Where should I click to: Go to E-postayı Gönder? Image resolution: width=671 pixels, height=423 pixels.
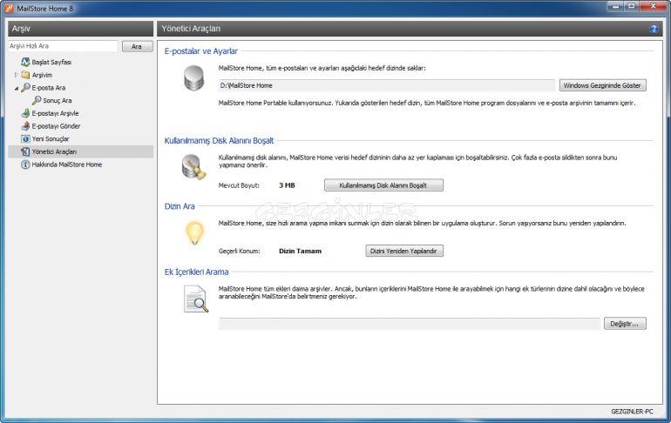coord(56,126)
